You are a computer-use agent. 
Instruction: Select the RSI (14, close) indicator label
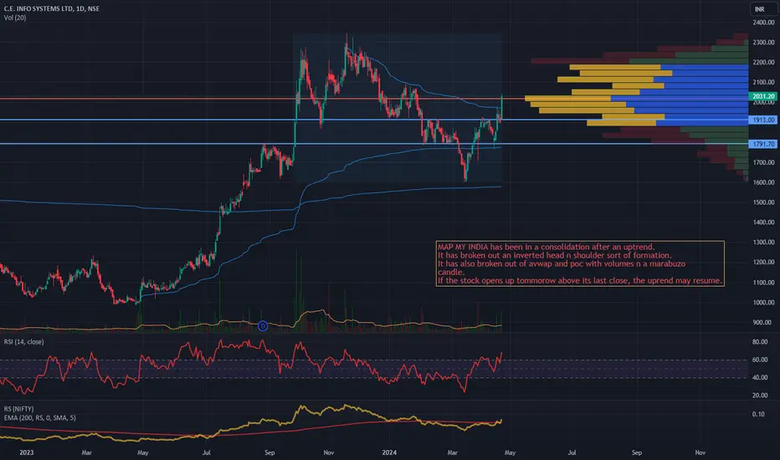(24, 341)
